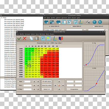Click the red X cancel icon
Viewport: 109px width, 109px height.
pos(24,38)
